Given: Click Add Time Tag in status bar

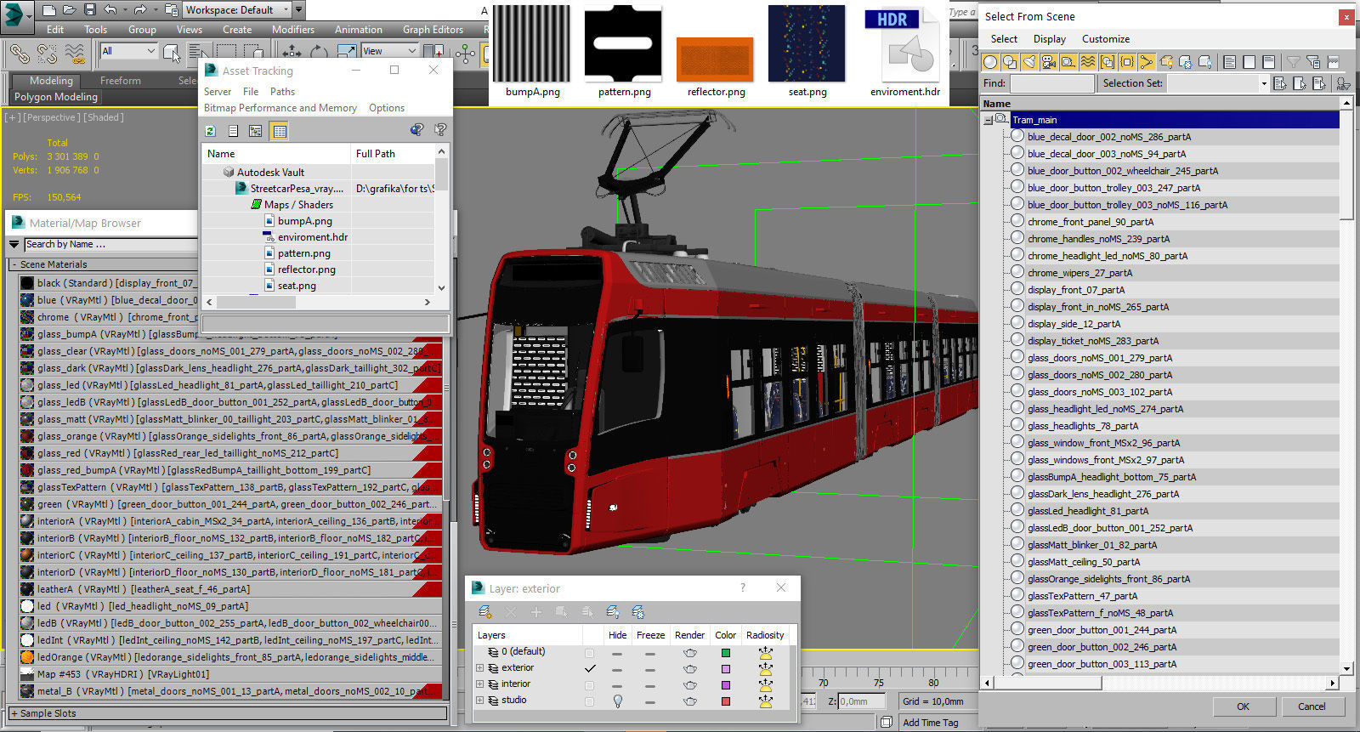Looking at the screenshot, I should (x=930, y=723).
